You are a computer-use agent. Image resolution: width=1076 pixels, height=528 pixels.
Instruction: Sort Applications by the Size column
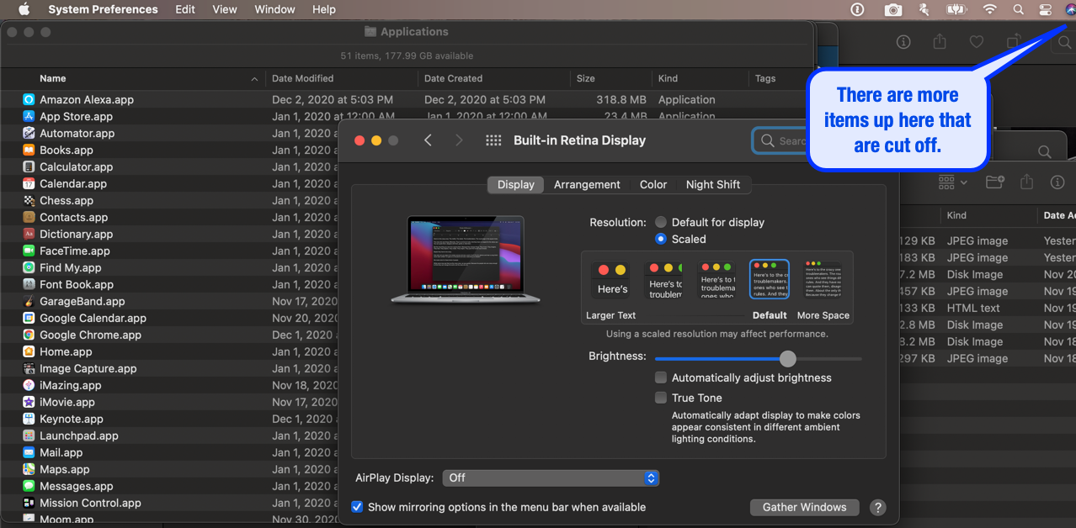point(610,78)
